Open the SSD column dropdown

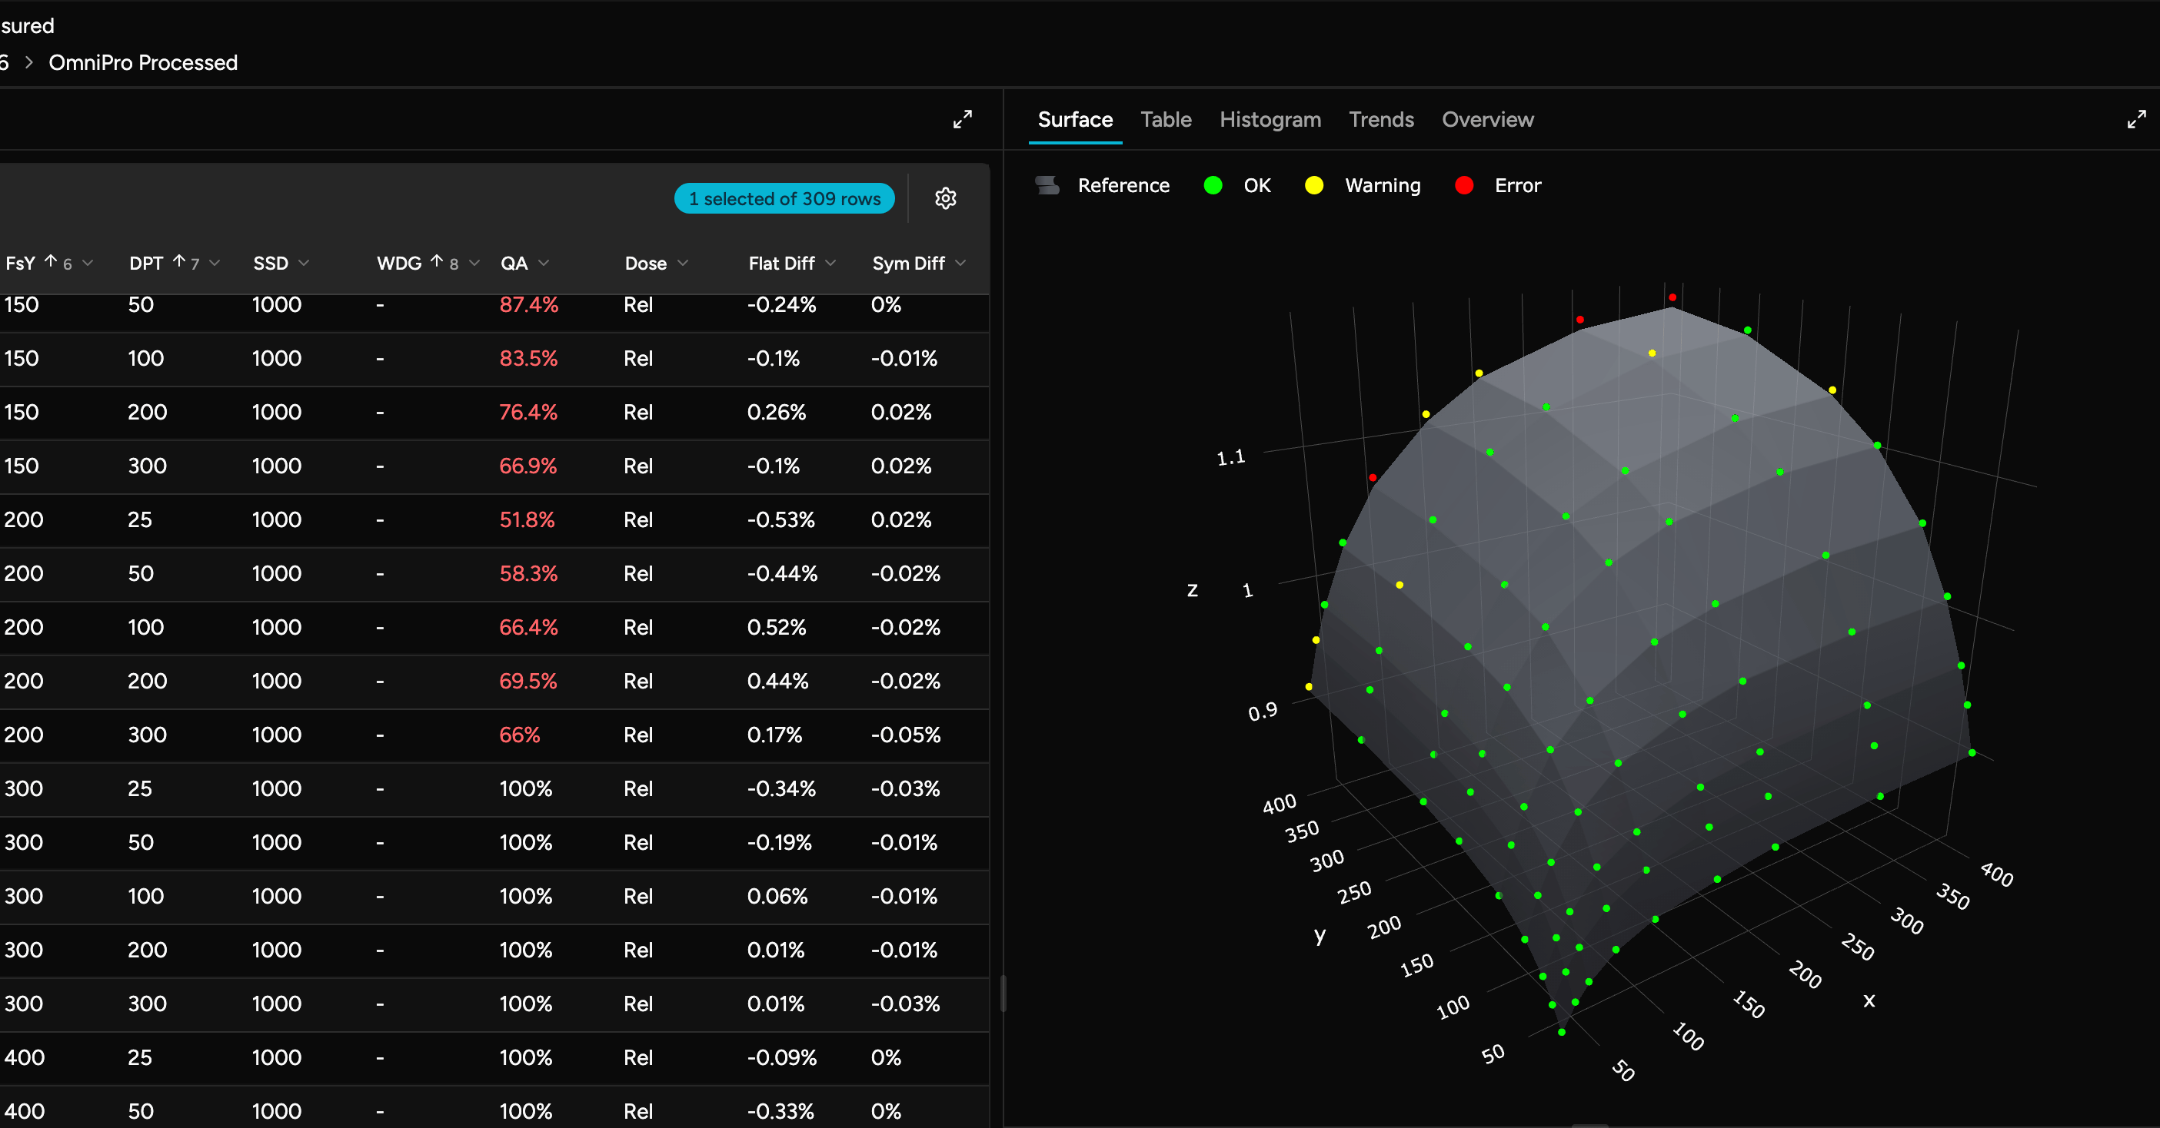(304, 263)
